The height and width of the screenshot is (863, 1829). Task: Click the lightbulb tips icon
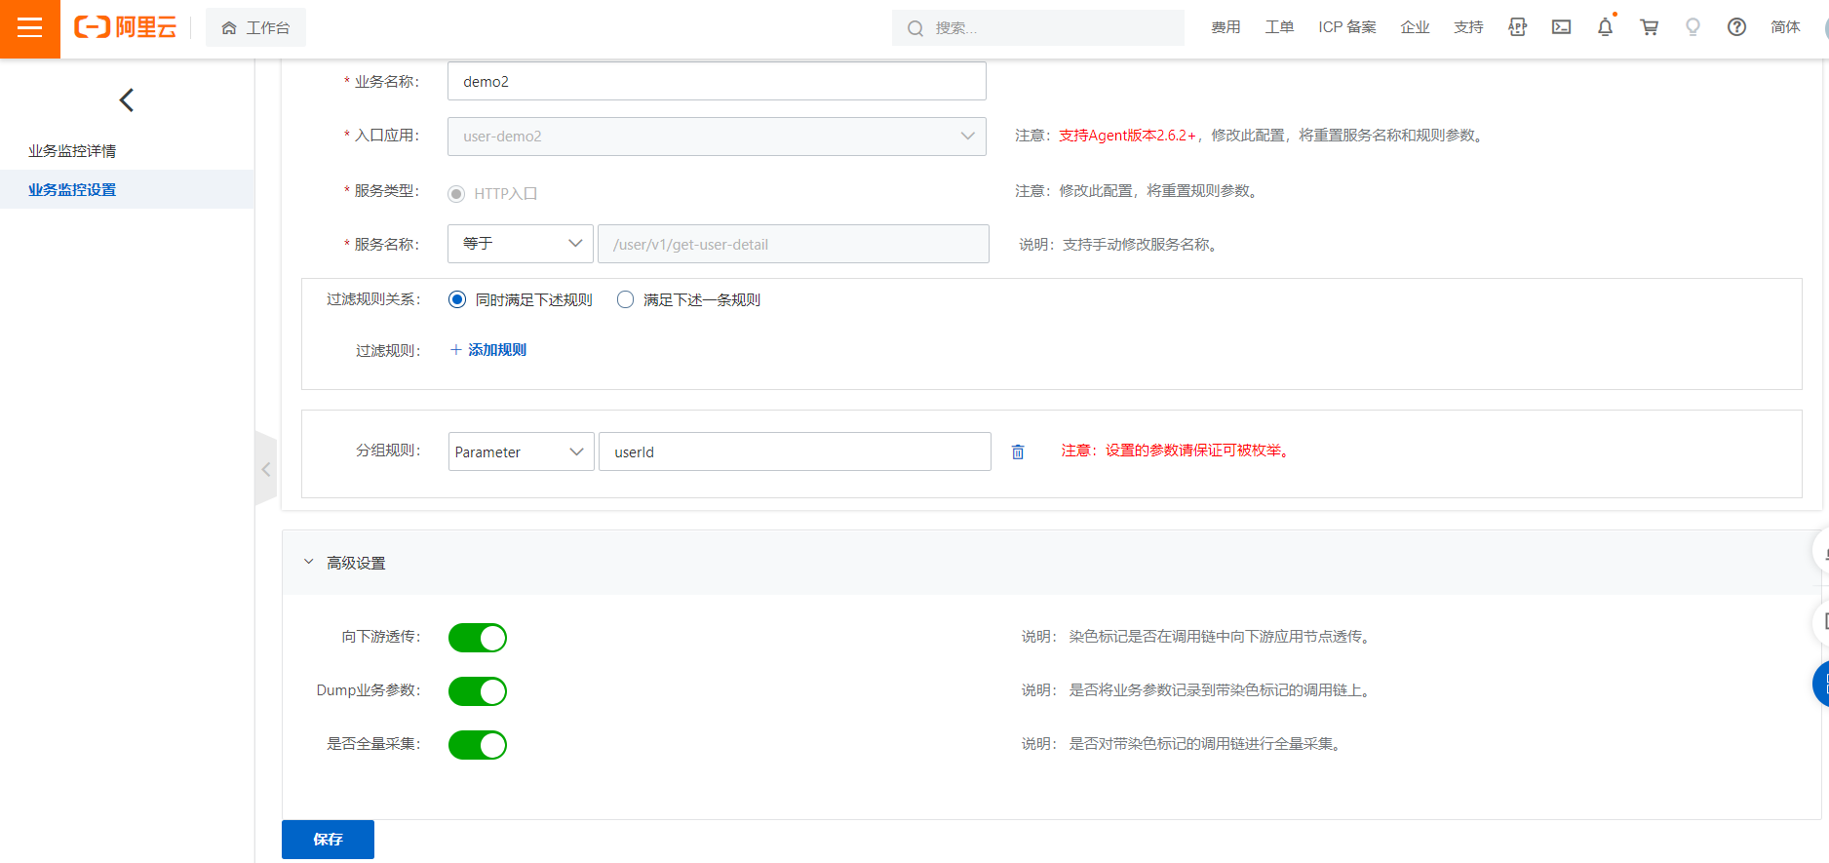1693,27
